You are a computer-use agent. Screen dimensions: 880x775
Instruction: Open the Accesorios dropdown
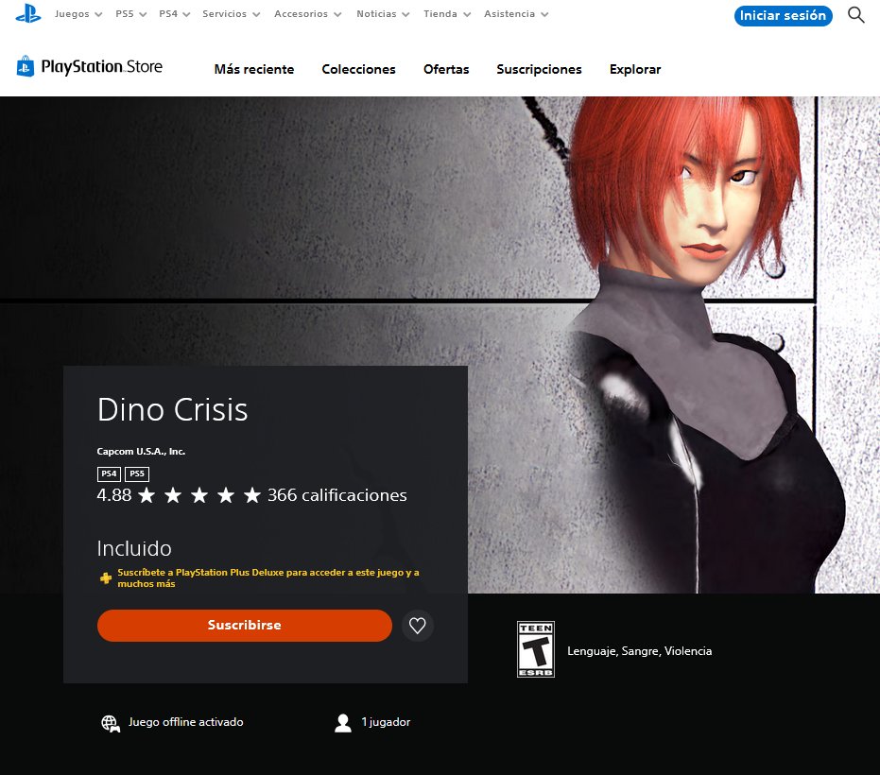307,14
